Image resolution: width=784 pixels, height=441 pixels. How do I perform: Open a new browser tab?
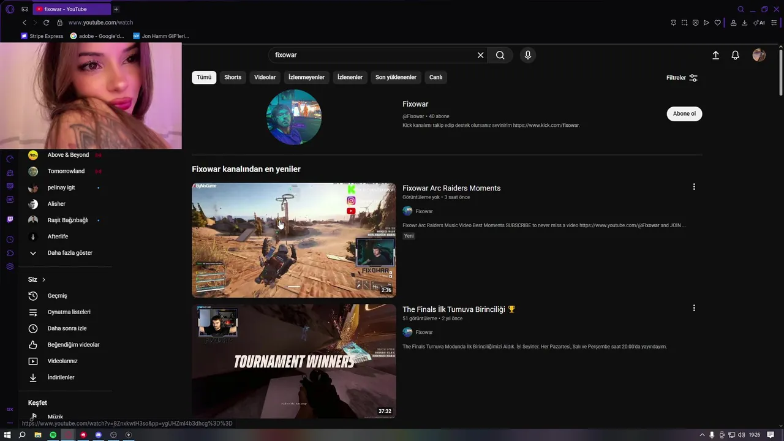click(x=116, y=9)
